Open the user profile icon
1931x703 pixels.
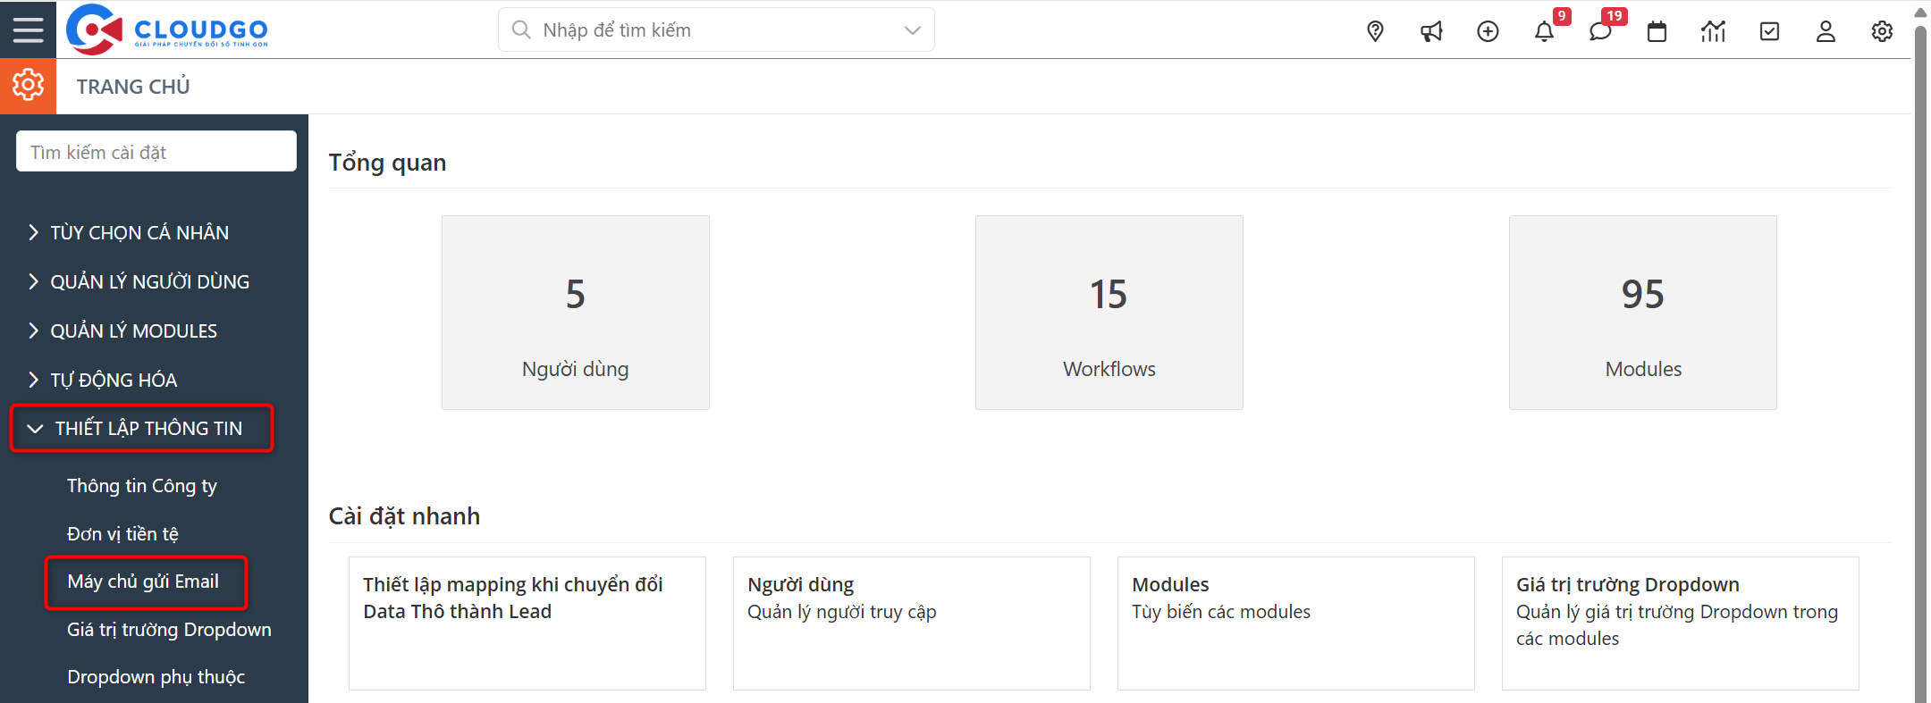1826,32
